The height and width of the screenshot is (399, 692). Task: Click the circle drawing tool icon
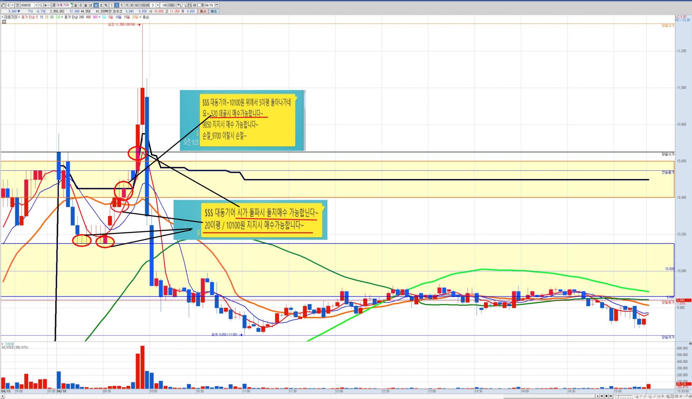(x=681, y=396)
